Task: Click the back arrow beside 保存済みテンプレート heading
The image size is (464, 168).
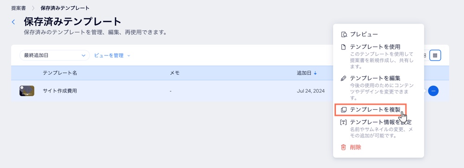Action: tap(13, 22)
